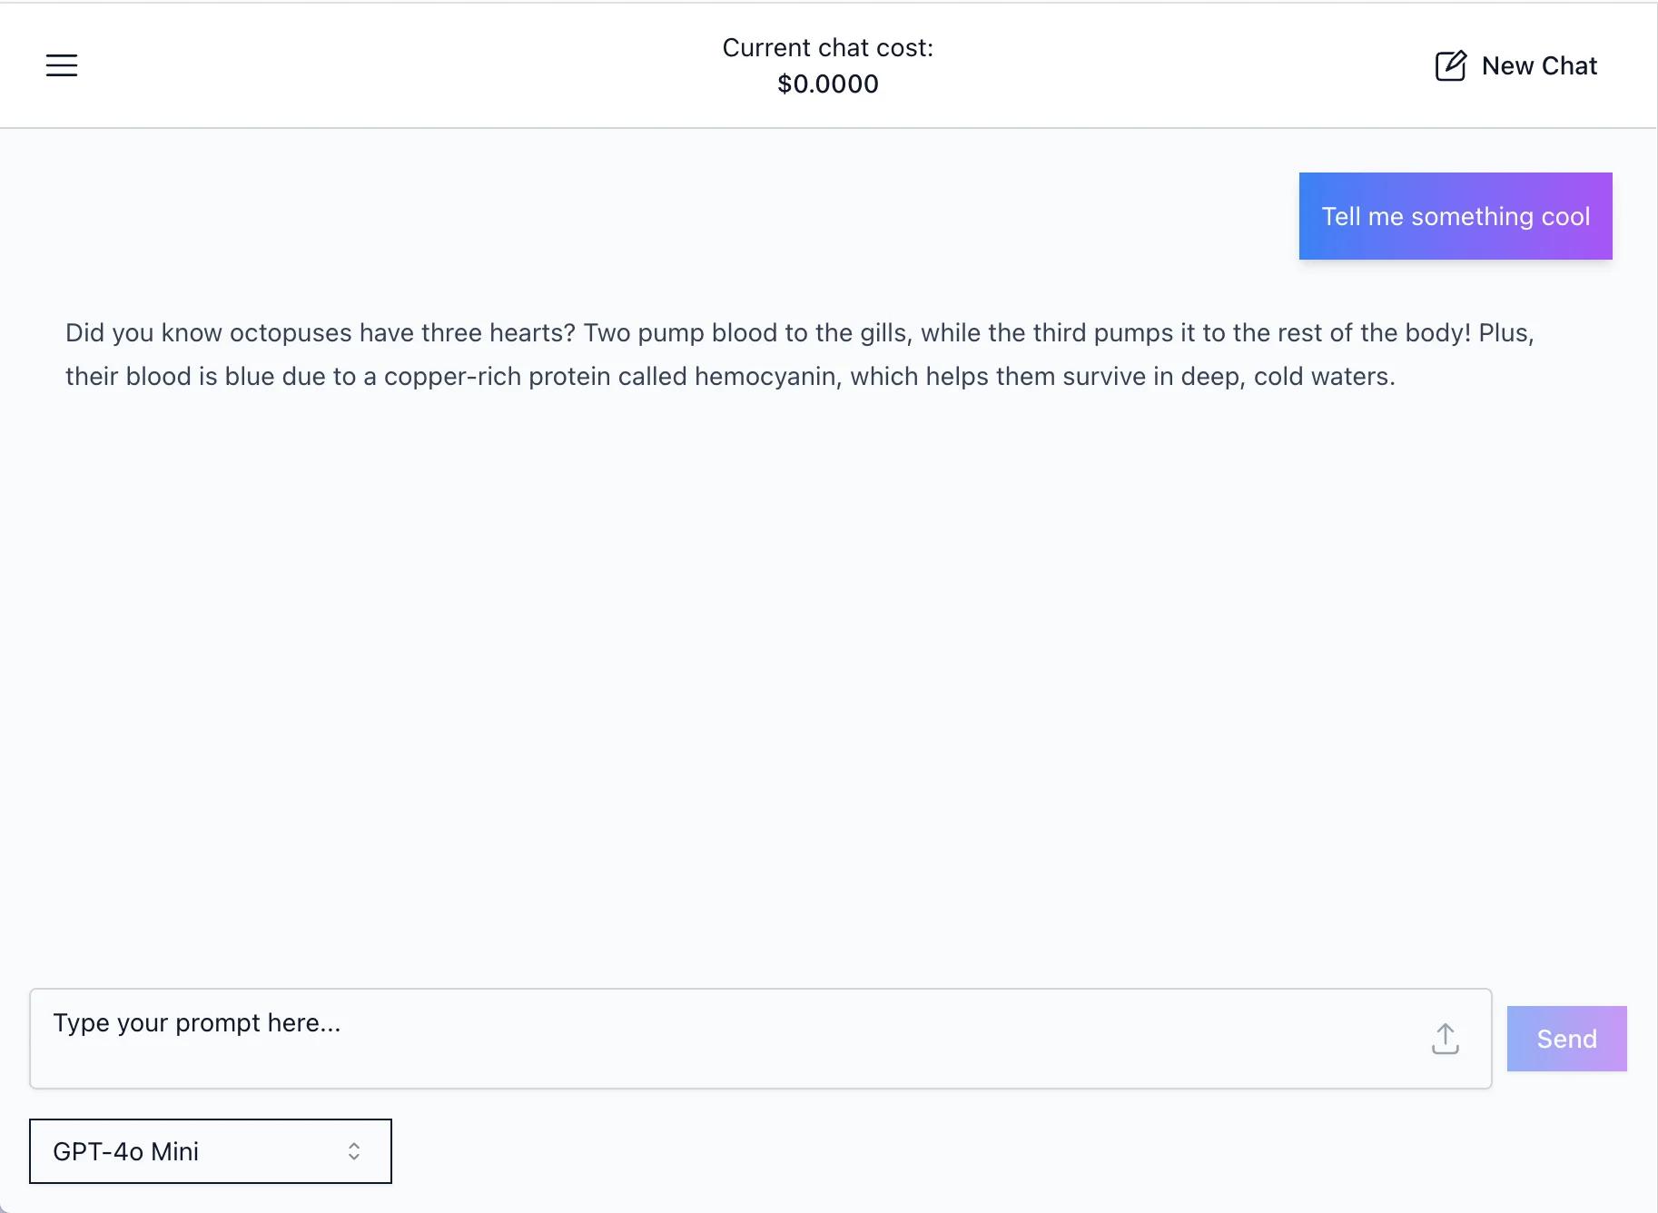Click the 'Tell me something cool' message bubble
The height and width of the screenshot is (1213, 1658).
point(1455,216)
